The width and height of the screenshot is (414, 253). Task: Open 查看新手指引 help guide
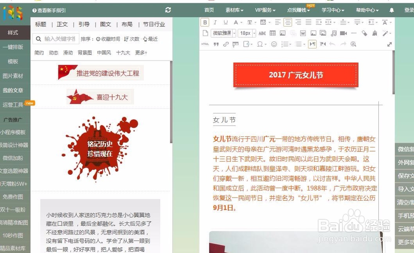pos(49,10)
